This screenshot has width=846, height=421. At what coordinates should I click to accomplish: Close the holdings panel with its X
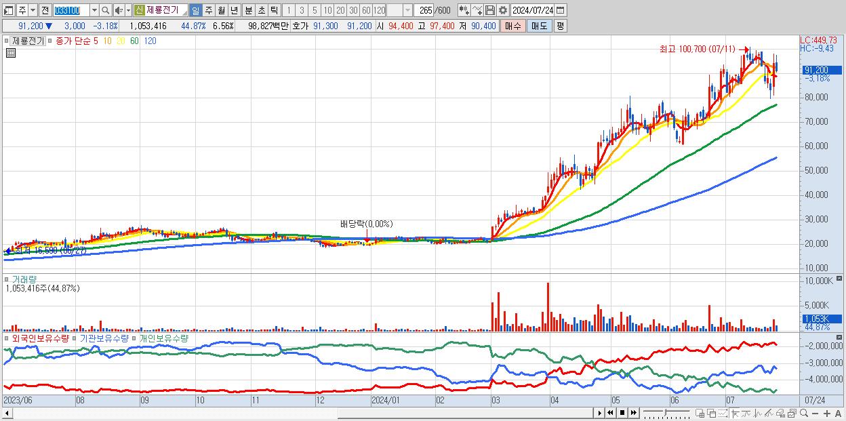pos(840,338)
